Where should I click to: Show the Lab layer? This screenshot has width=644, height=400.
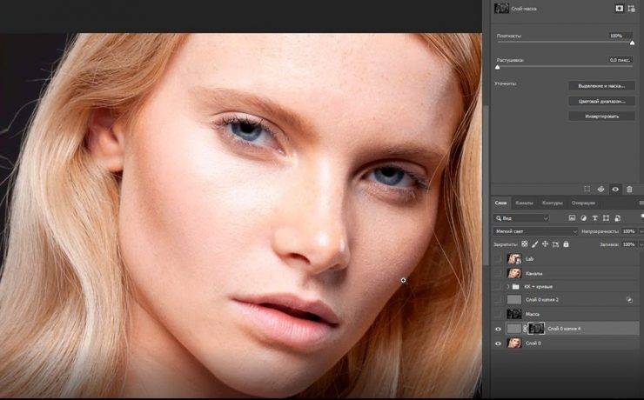pos(498,259)
